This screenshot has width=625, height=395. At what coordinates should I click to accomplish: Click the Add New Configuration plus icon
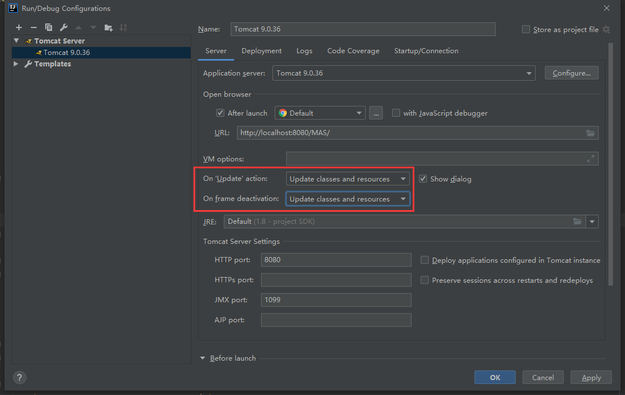pyautogui.click(x=19, y=27)
